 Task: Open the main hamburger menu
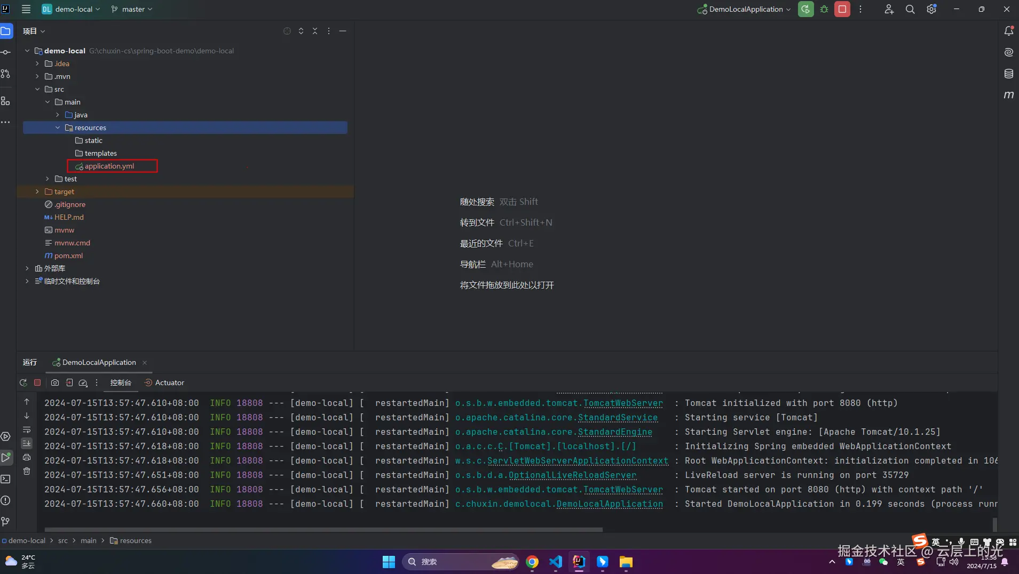(x=26, y=9)
